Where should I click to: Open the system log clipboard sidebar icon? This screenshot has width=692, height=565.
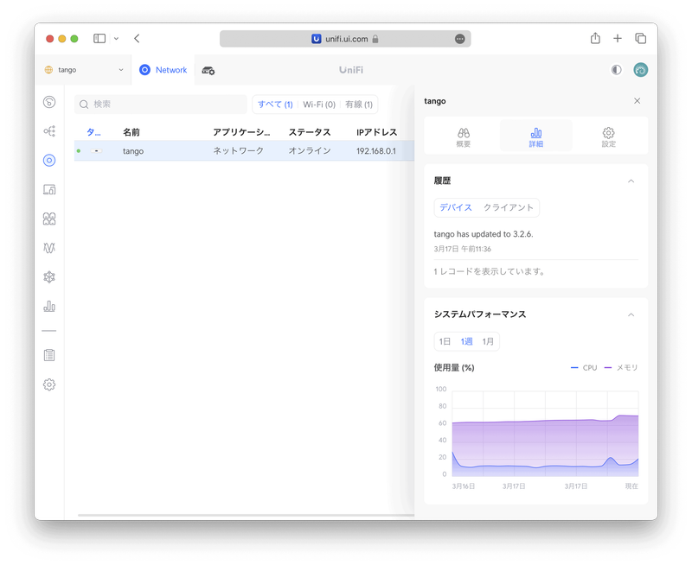click(x=49, y=355)
